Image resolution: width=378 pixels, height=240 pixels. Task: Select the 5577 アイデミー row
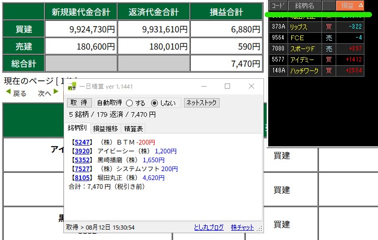(316, 59)
